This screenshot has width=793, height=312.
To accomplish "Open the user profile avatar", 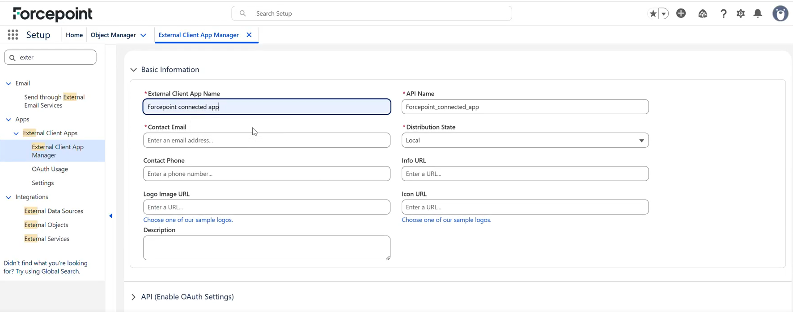I will tap(780, 13).
